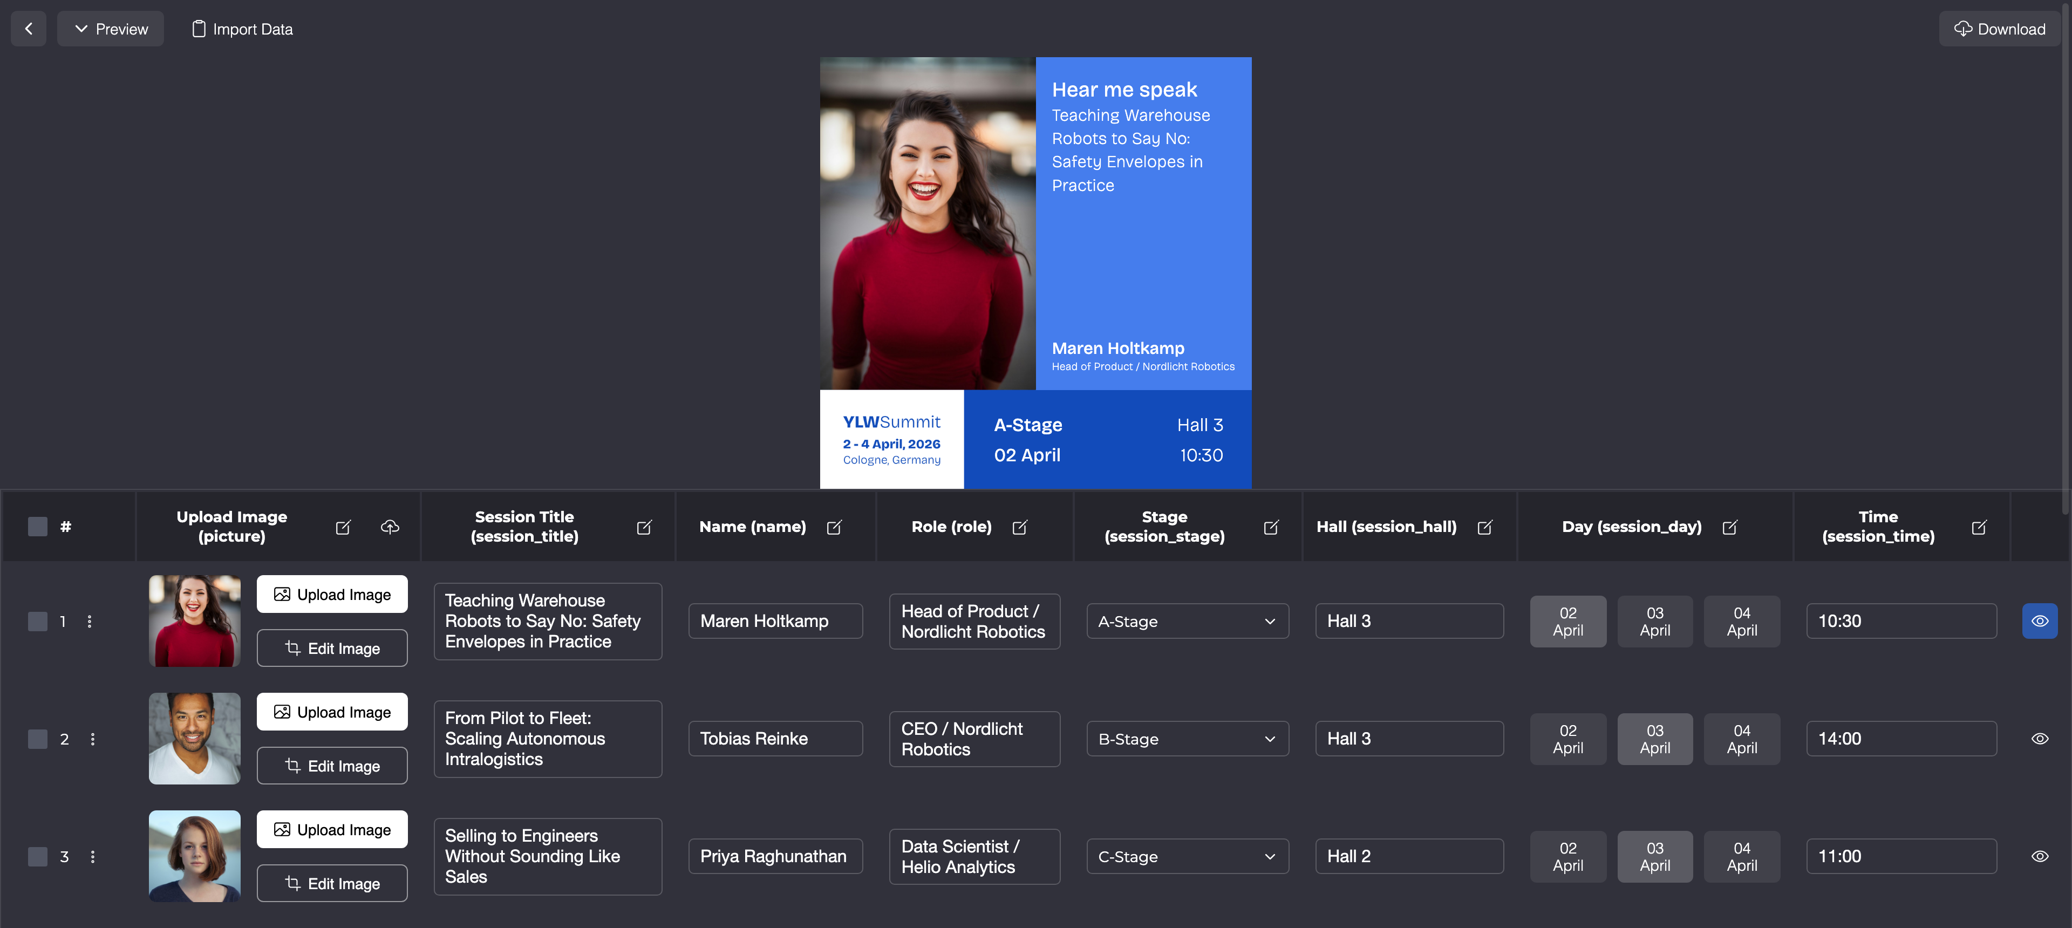The width and height of the screenshot is (2072, 928).
Task: Click the edit icon in Upload Image header
Action: (343, 528)
